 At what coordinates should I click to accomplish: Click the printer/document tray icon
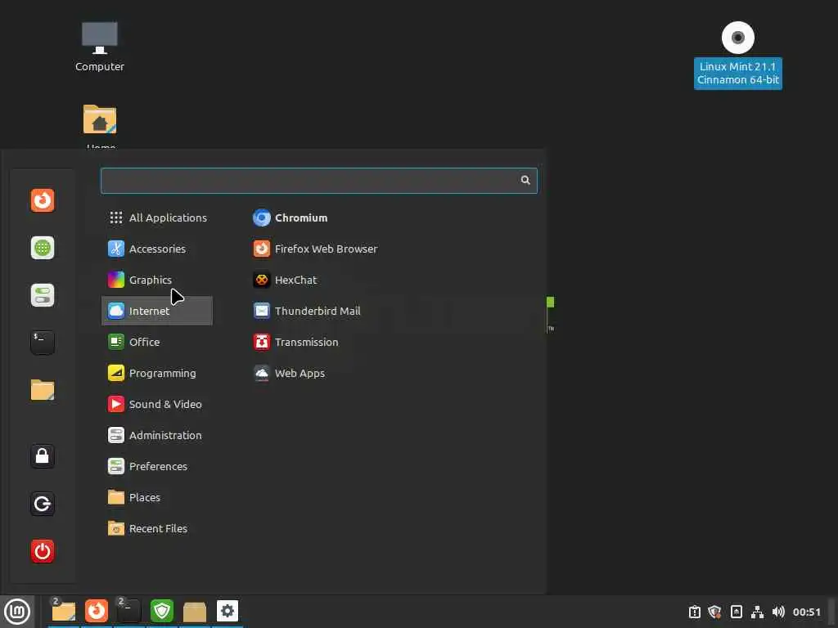[x=736, y=612]
